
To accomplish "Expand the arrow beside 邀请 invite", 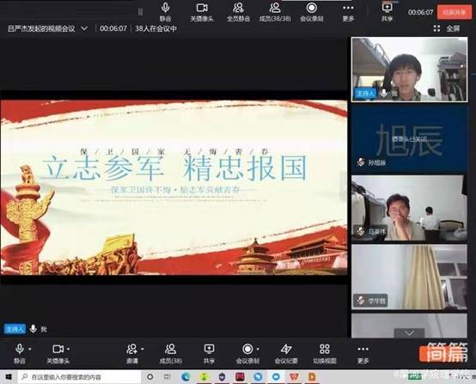I will [143, 349].
